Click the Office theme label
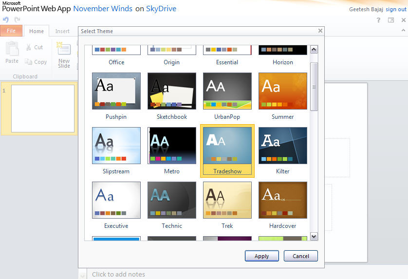 click(116, 62)
